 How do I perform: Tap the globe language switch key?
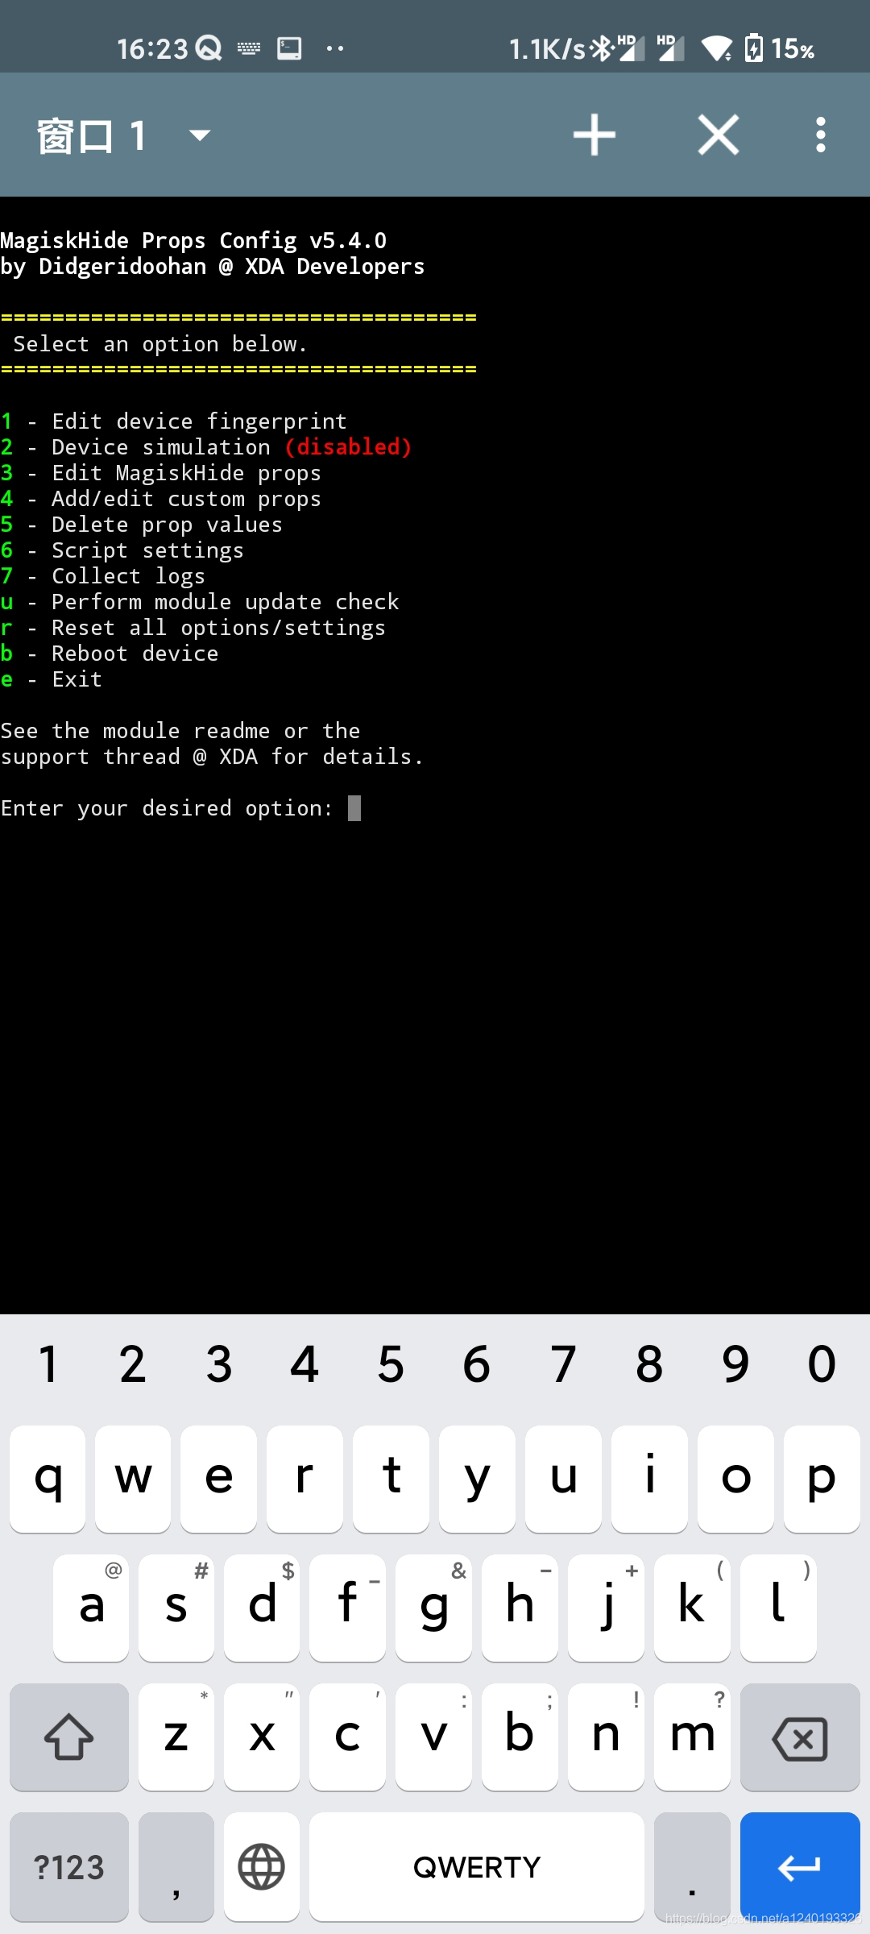[x=262, y=1866]
